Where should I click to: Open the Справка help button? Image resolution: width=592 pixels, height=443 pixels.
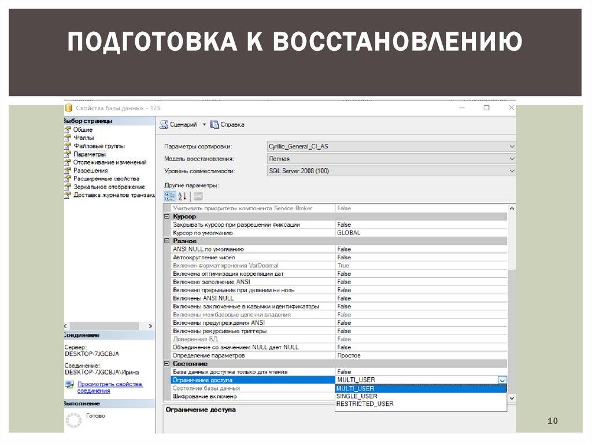pos(227,124)
